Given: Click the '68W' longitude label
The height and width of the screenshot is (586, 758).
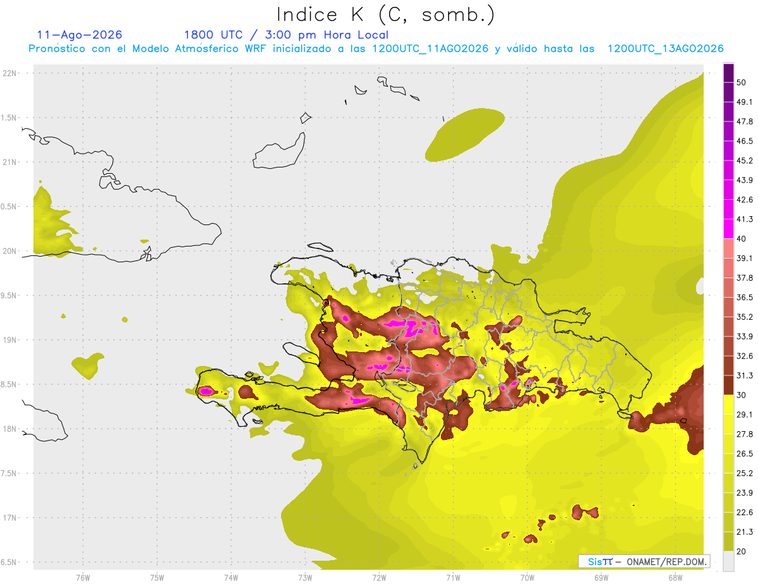Looking at the screenshot, I should click(675, 578).
